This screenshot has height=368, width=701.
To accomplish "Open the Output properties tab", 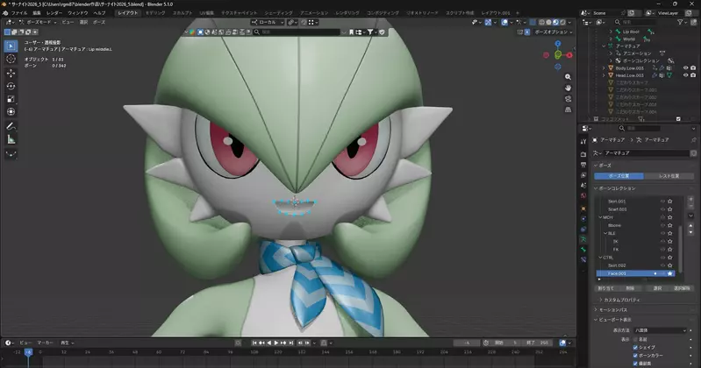I will pyautogui.click(x=583, y=165).
